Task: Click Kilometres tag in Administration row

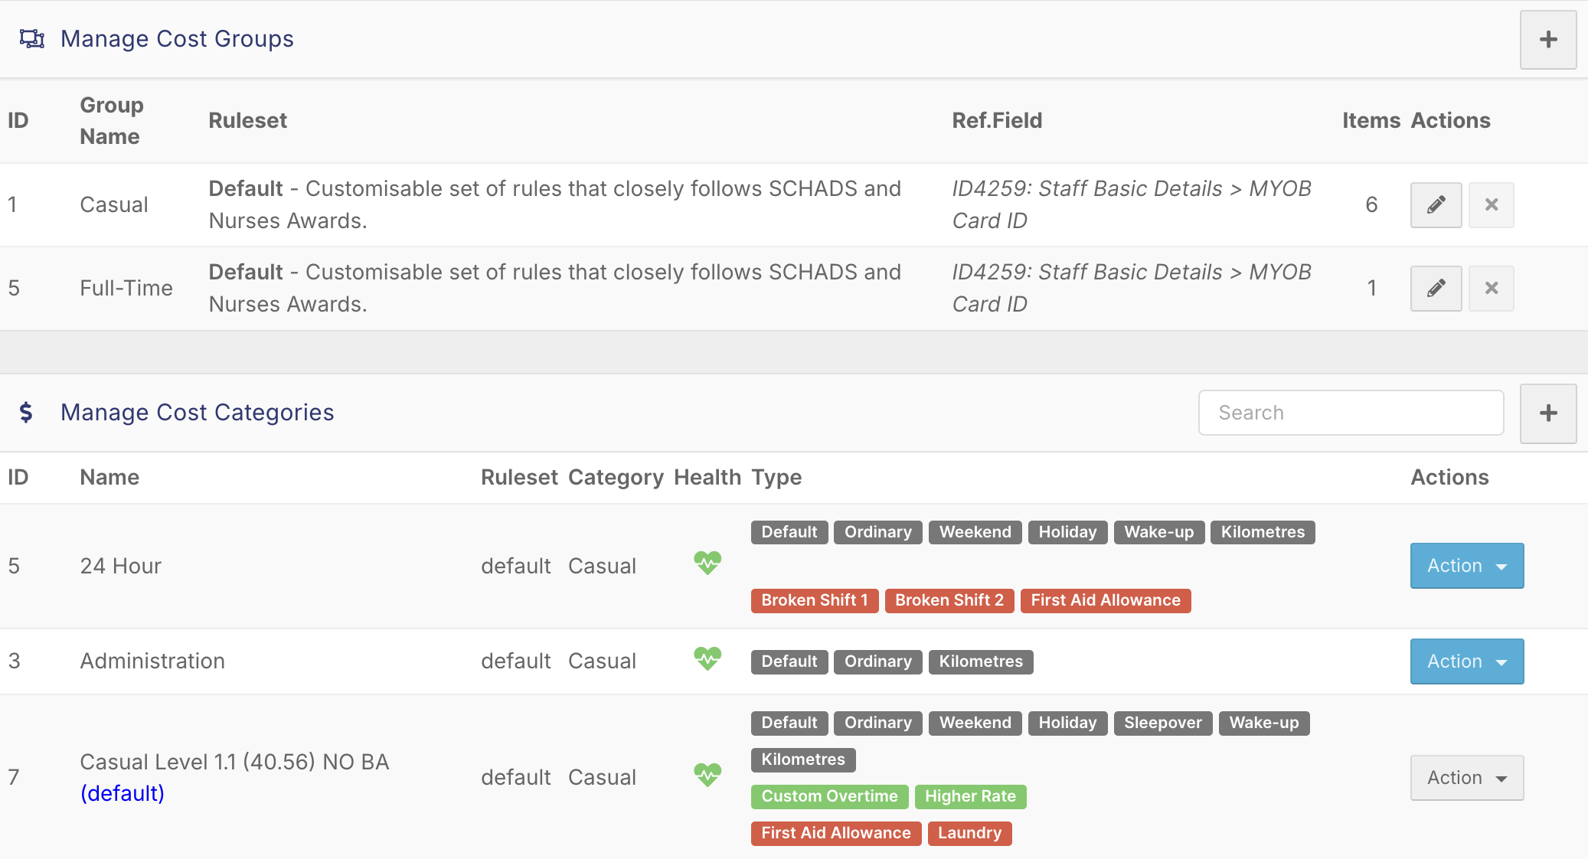Action: (981, 661)
